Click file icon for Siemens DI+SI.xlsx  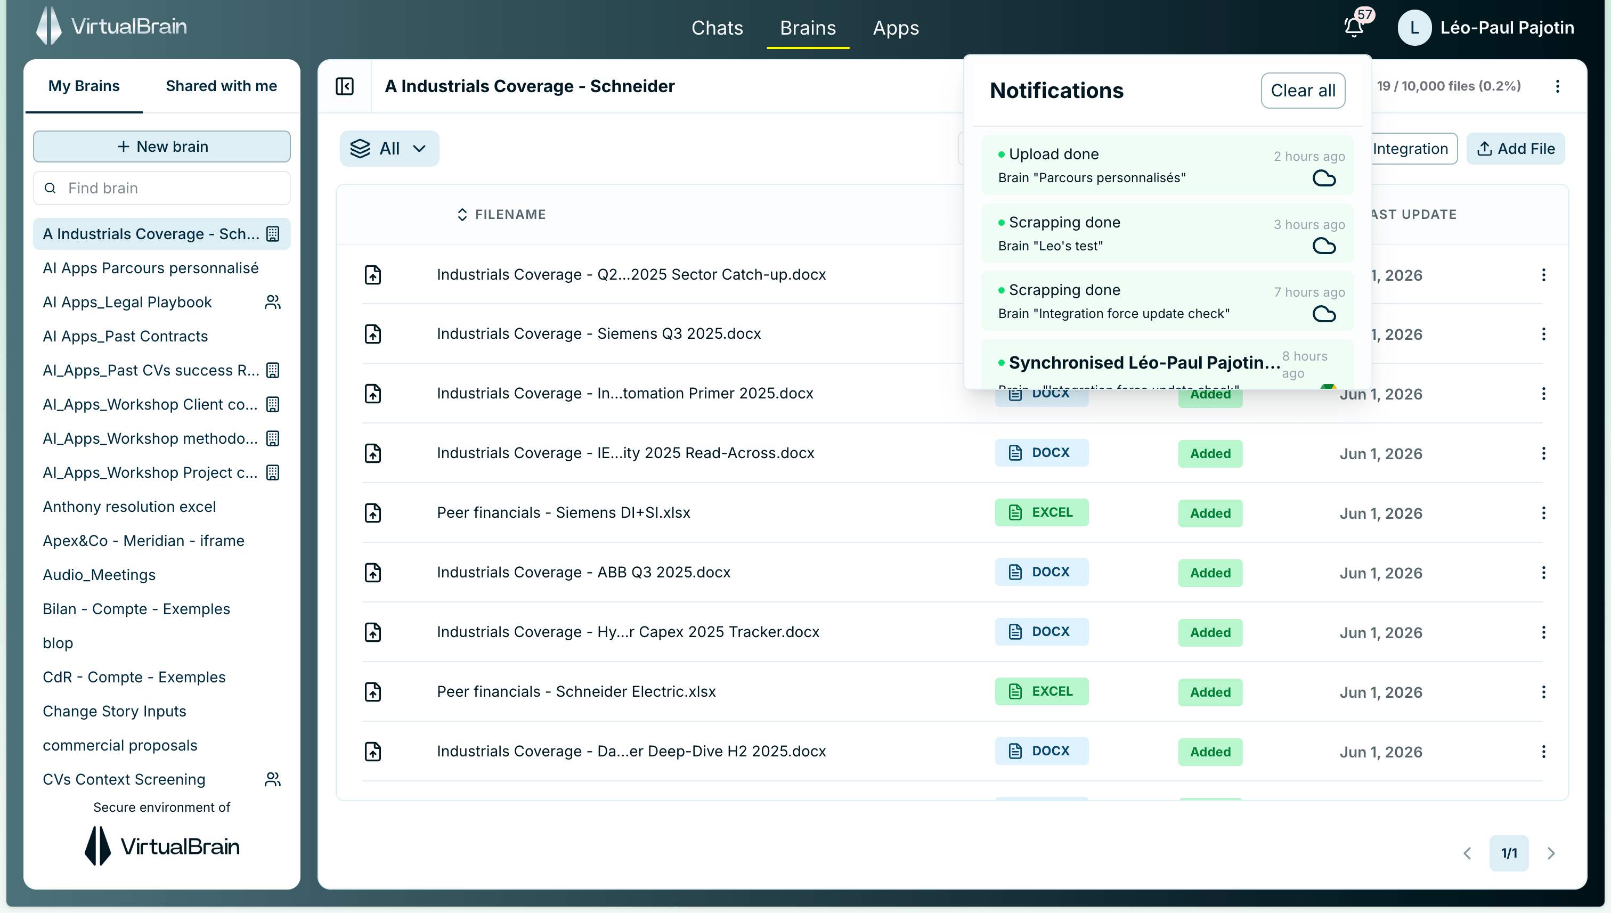coord(373,513)
